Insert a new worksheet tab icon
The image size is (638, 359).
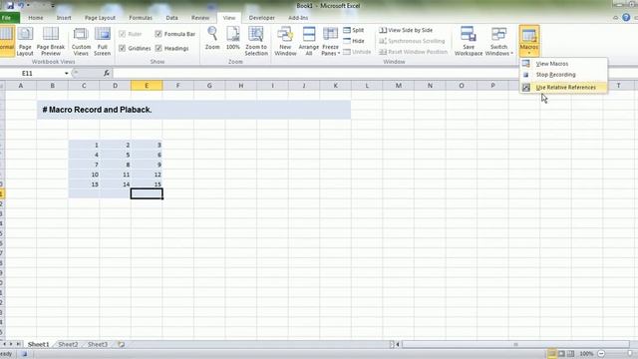(x=121, y=344)
